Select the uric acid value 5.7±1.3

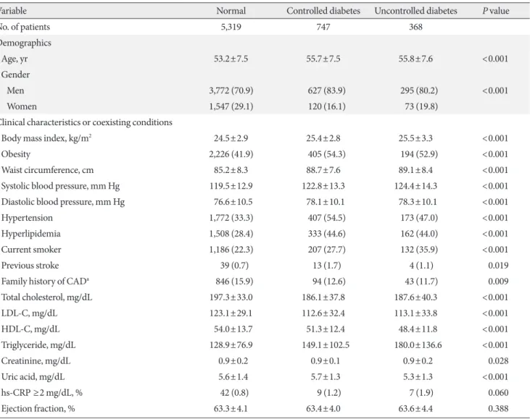point(325,377)
